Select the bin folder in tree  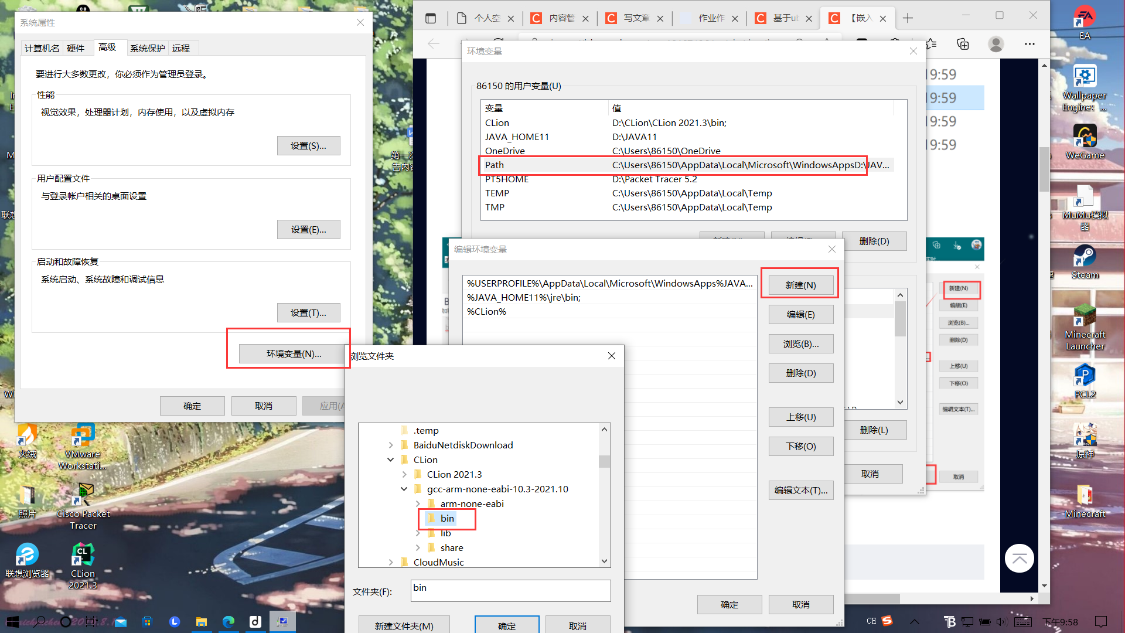(447, 518)
